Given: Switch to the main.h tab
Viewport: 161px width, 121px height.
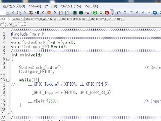Looking at the screenshot, I should coord(18,19).
